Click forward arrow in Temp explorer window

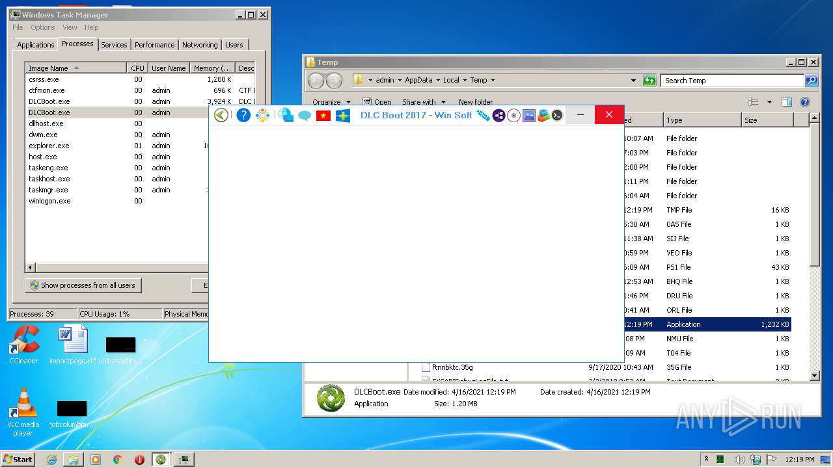click(x=334, y=81)
